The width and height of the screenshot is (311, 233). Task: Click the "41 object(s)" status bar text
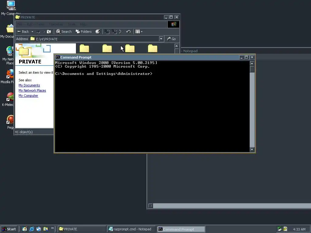[24, 132]
